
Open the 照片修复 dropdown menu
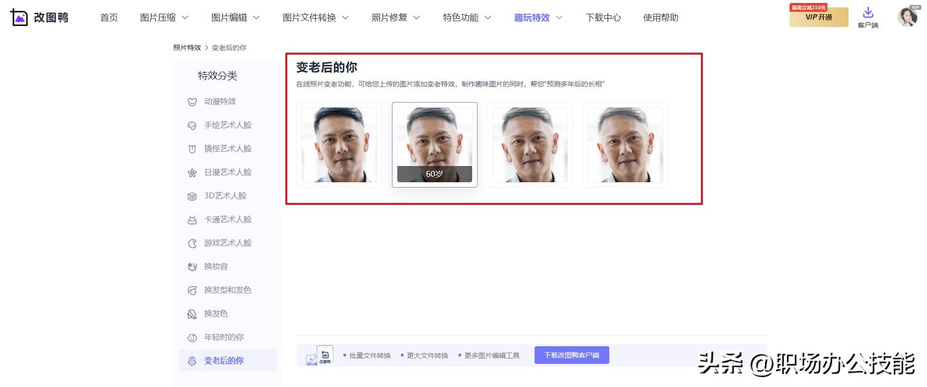coord(416,18)
